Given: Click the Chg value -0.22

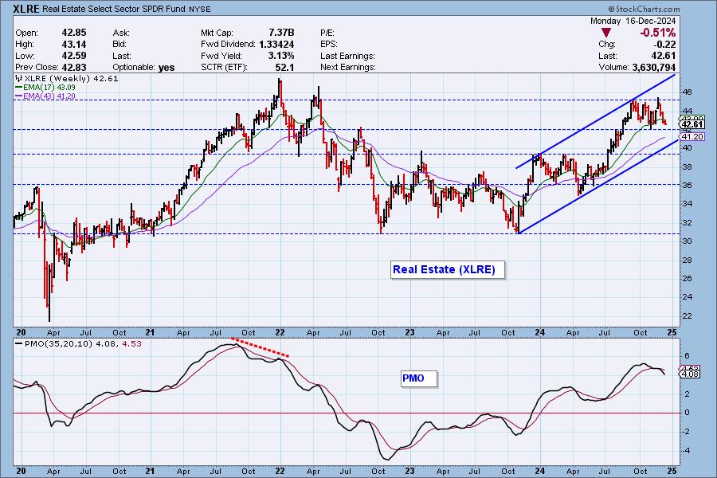Looking at the screenshot, I should (665, 45).
